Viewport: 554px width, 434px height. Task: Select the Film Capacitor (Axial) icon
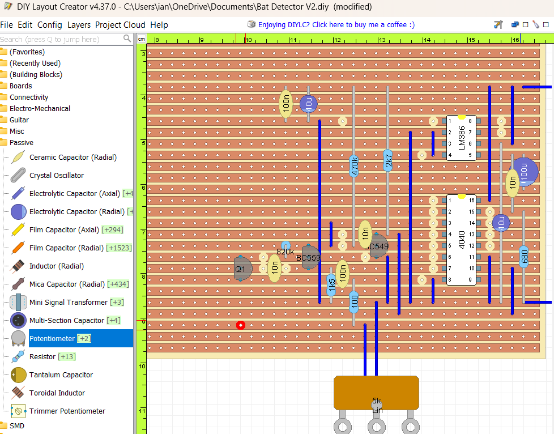click(18, 229)
